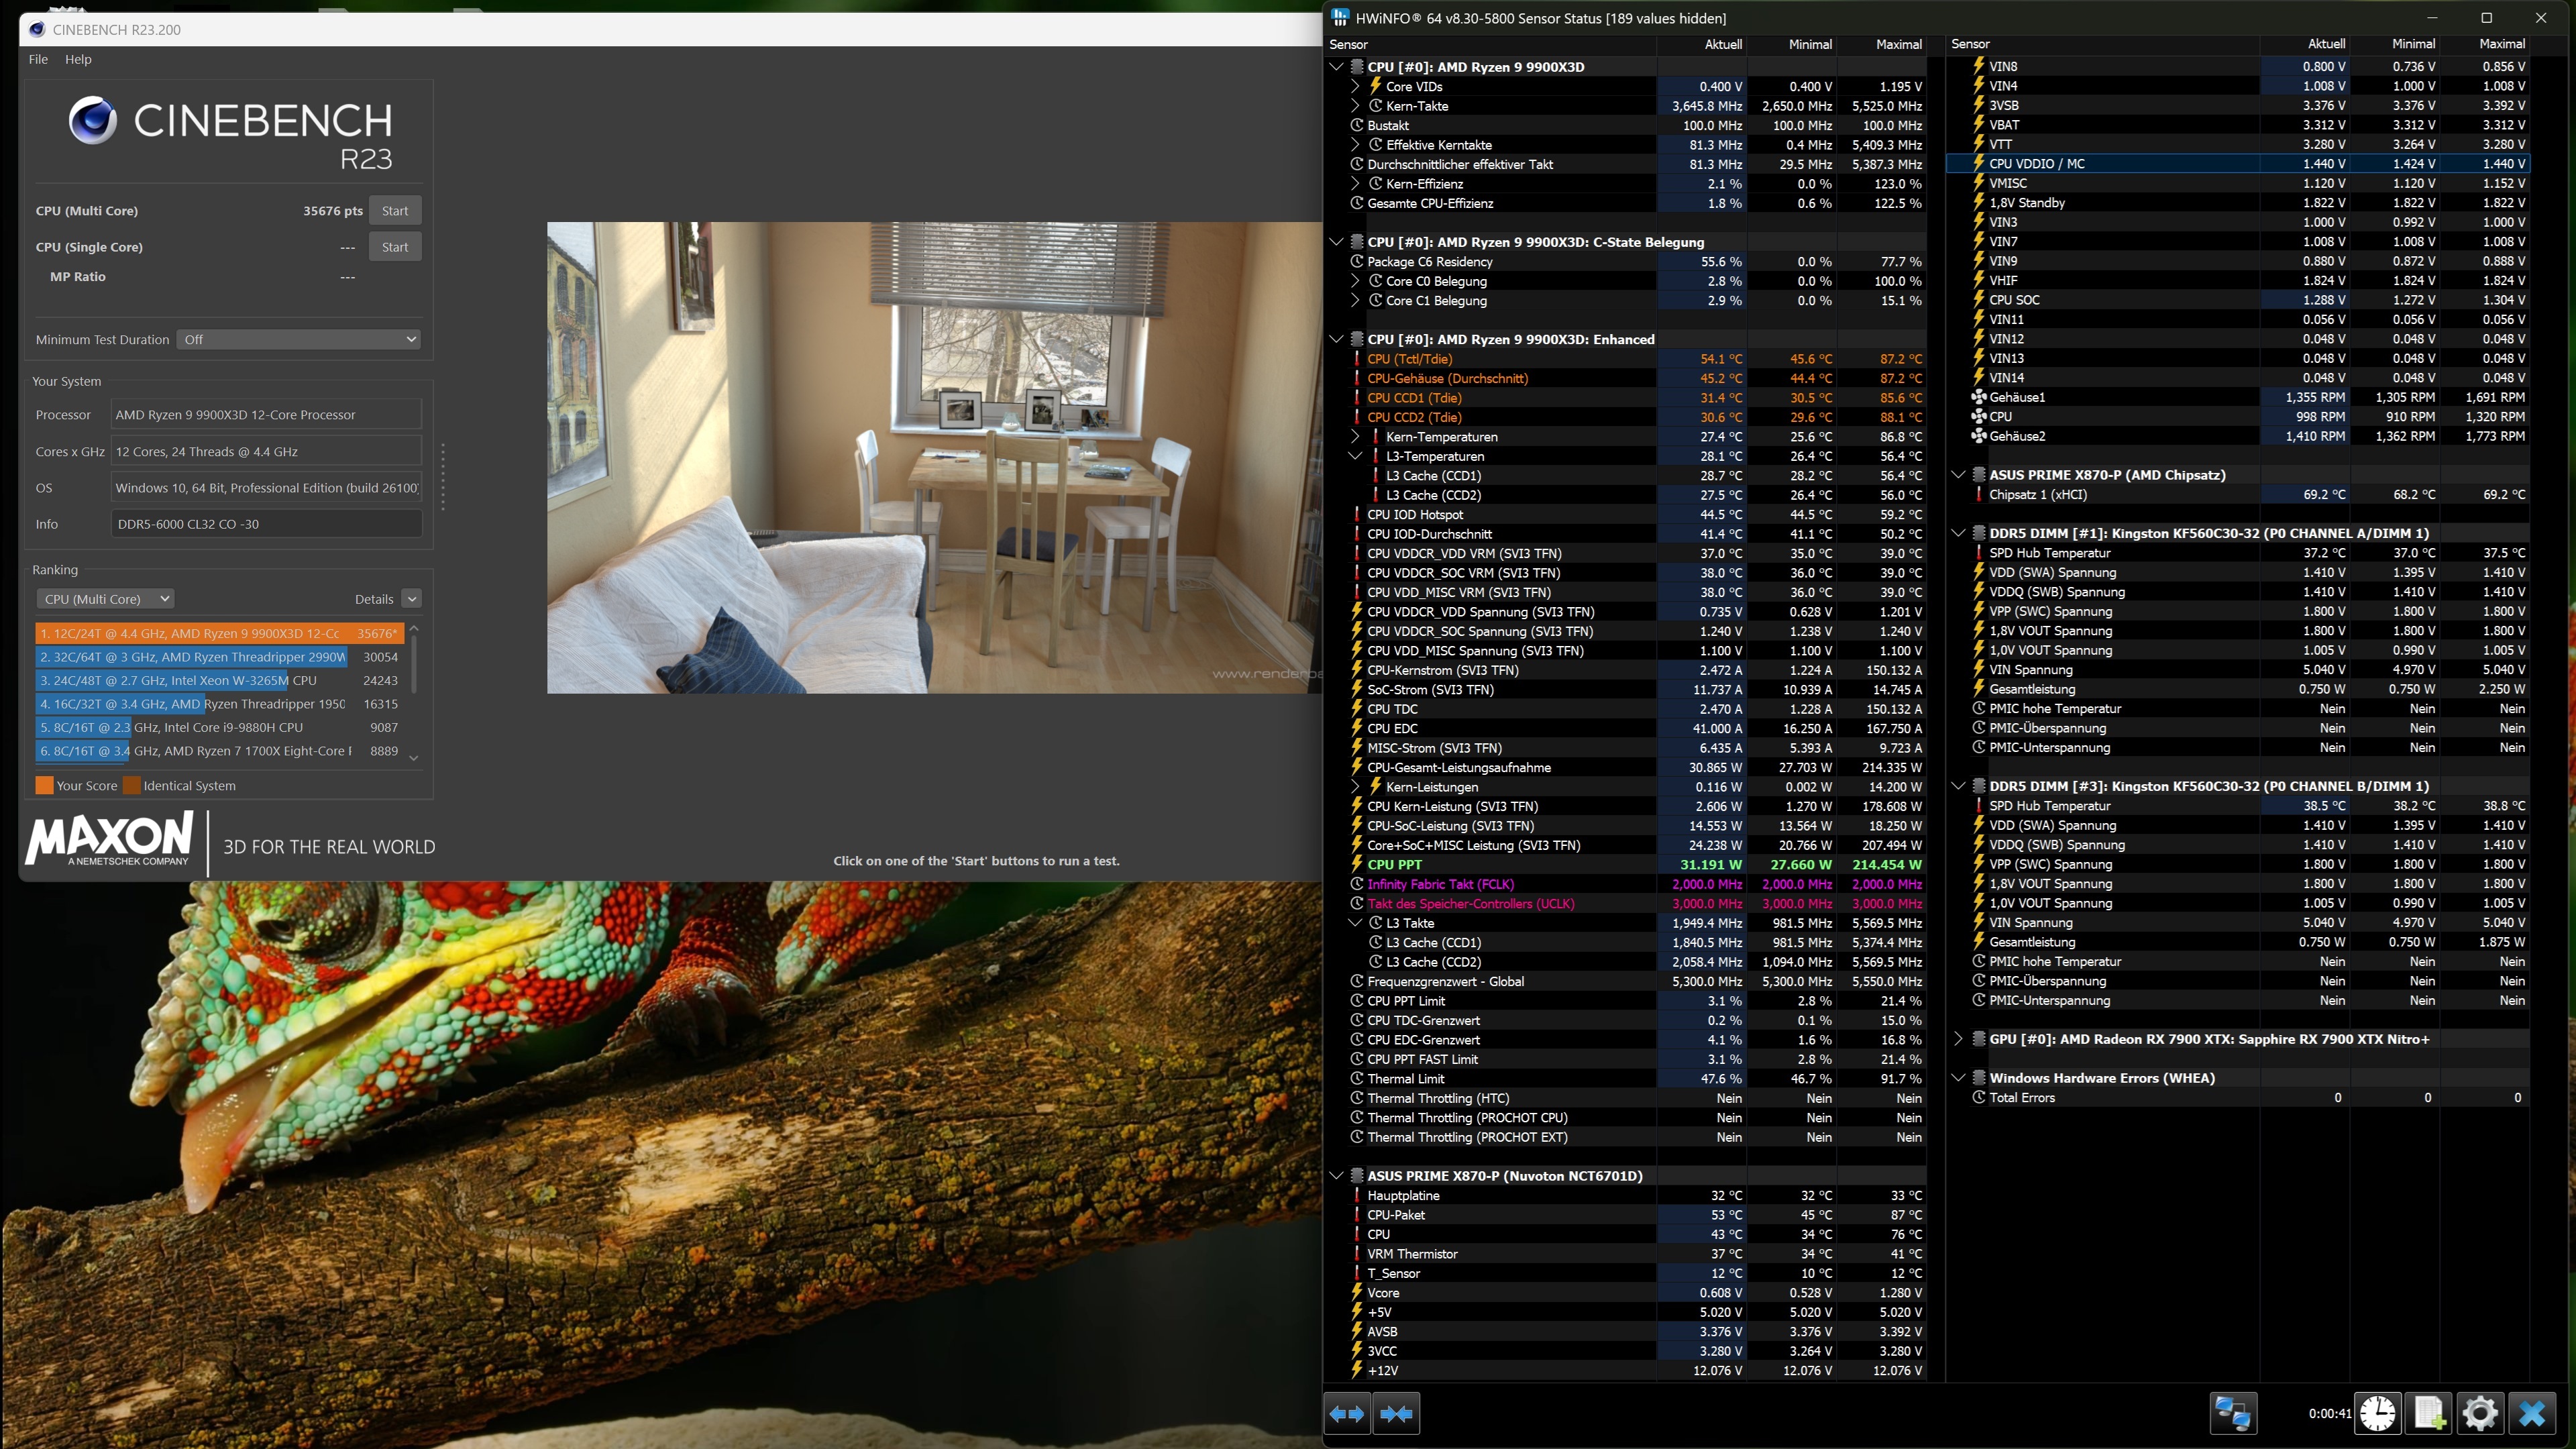2576x1449 pixels.
Task: Close sensors with the blue X icon
Action: [x=2532, y=1413]
